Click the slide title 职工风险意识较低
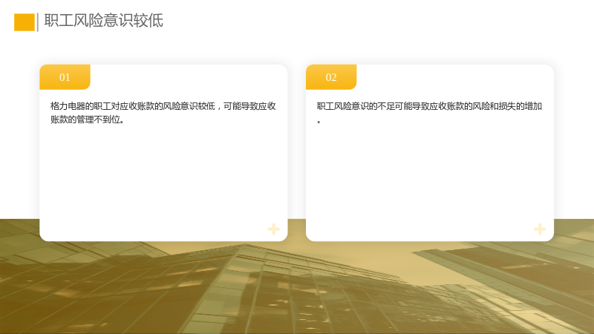The image size is (594, 334). (x=103, y=21)
